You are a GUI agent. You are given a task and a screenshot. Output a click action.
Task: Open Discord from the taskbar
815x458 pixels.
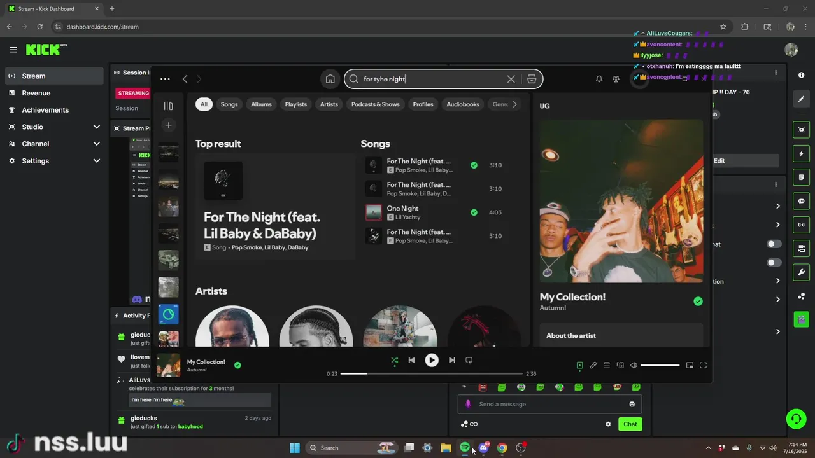[483, 448]
